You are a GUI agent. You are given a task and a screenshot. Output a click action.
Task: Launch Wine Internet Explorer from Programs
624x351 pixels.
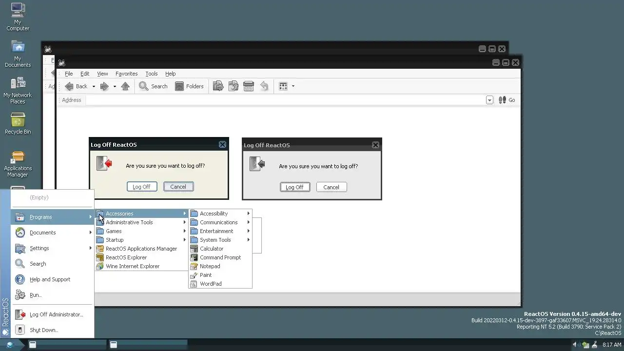pyautogui.click(x=142, y=266)
